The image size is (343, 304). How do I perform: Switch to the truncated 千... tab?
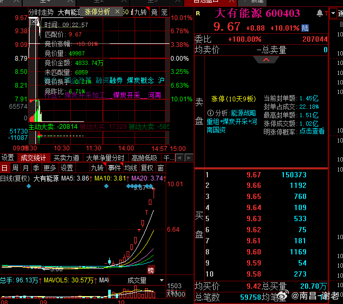coord(169,158)
